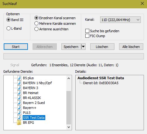147x134 pixels.
Task: Click the music icon beside Bayern+
Action: coord(19,108)
